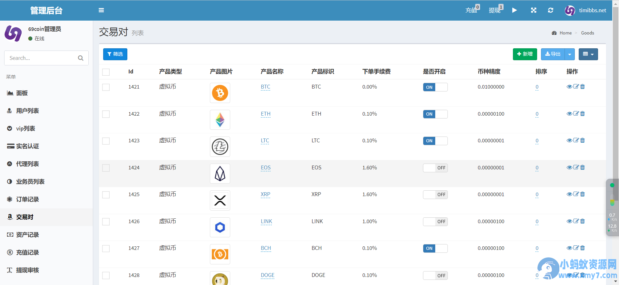This screenshot has height=285, width=619.
Task: Click the refresh icon in header
Action: (551, 10)
